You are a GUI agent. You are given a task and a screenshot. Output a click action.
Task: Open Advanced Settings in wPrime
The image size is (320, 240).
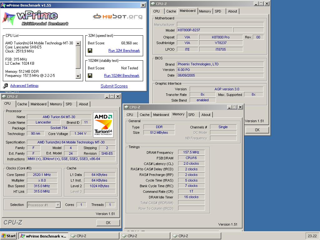point(24,86)
